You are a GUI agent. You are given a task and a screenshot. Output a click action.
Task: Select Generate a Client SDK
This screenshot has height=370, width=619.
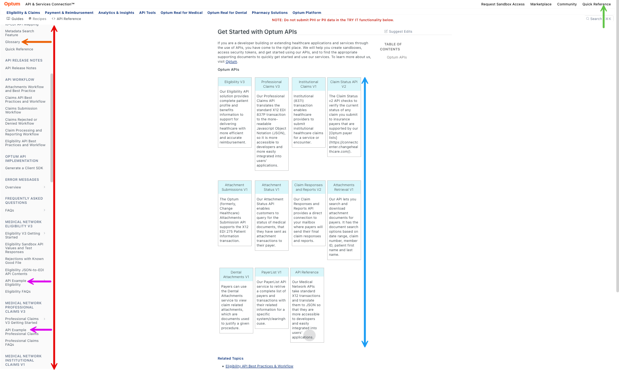point(24,168)
